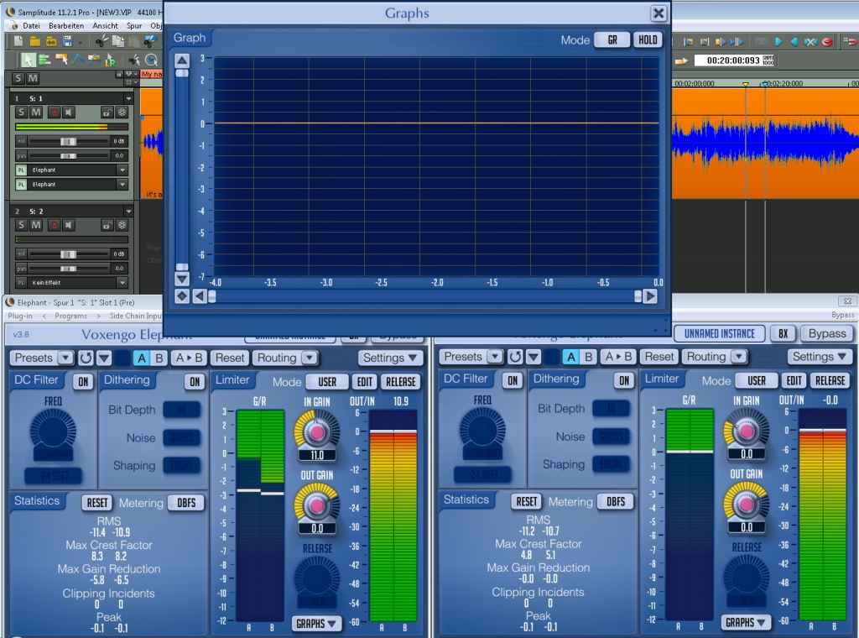The image size is (859, 638).
Task: Open GRAPHS dropdown in right Elephant plugin
Action: [x=746, y=622]
